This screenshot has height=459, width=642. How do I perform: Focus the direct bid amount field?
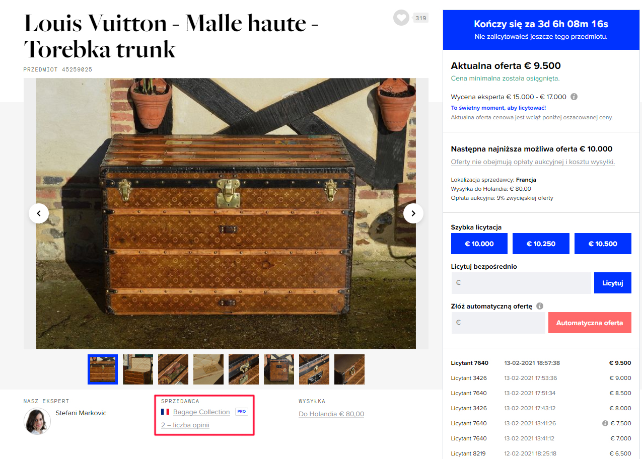521,283
